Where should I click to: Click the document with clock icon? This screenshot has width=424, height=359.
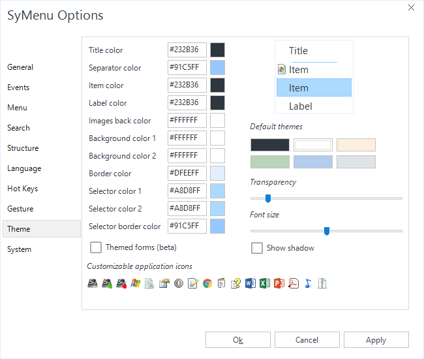click(x=149, y=283)
